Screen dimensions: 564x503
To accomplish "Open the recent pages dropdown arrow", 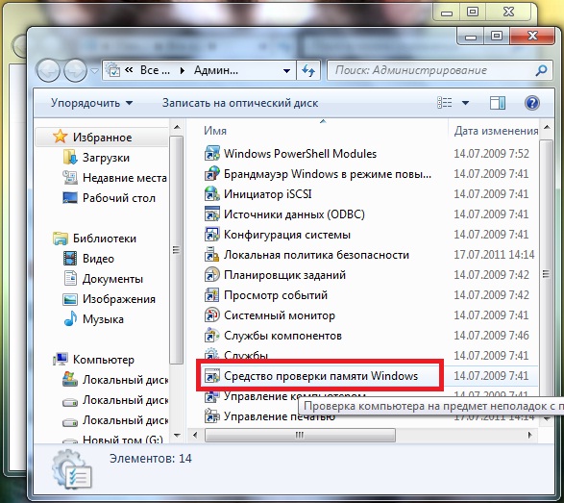I will [94, 71].
